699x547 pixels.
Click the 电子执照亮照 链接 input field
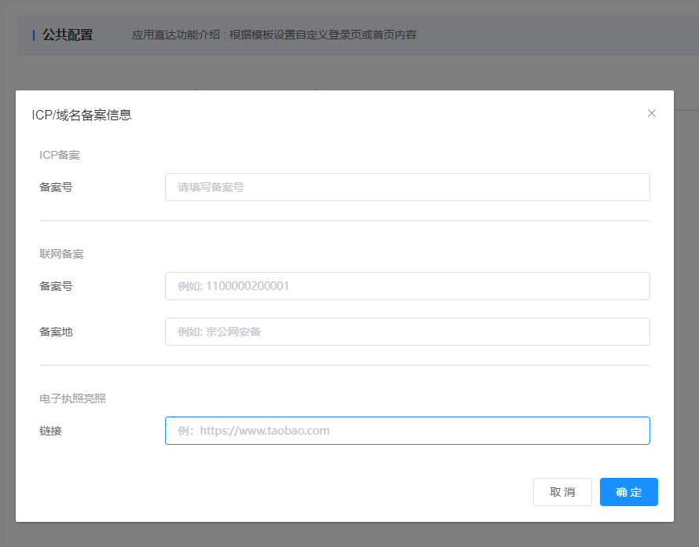[x=407, y=431]
